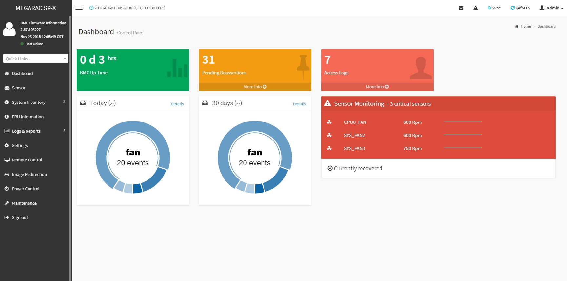Image resolution: width=567 pixels, height=281 pixels.
Task: Open Remote Control from sidebar
Action: pyautogui.click(x=27, y=160)
